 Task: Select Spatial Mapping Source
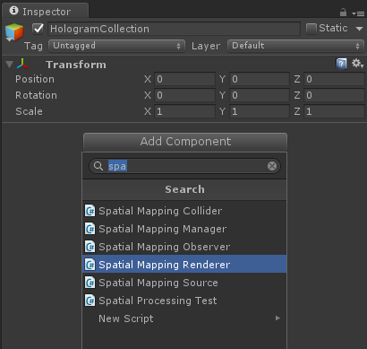(184, 283)
